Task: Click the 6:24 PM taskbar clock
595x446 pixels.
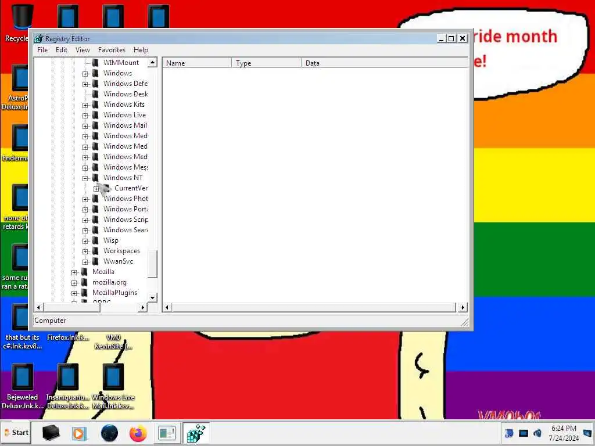Action: coord(564,429)
